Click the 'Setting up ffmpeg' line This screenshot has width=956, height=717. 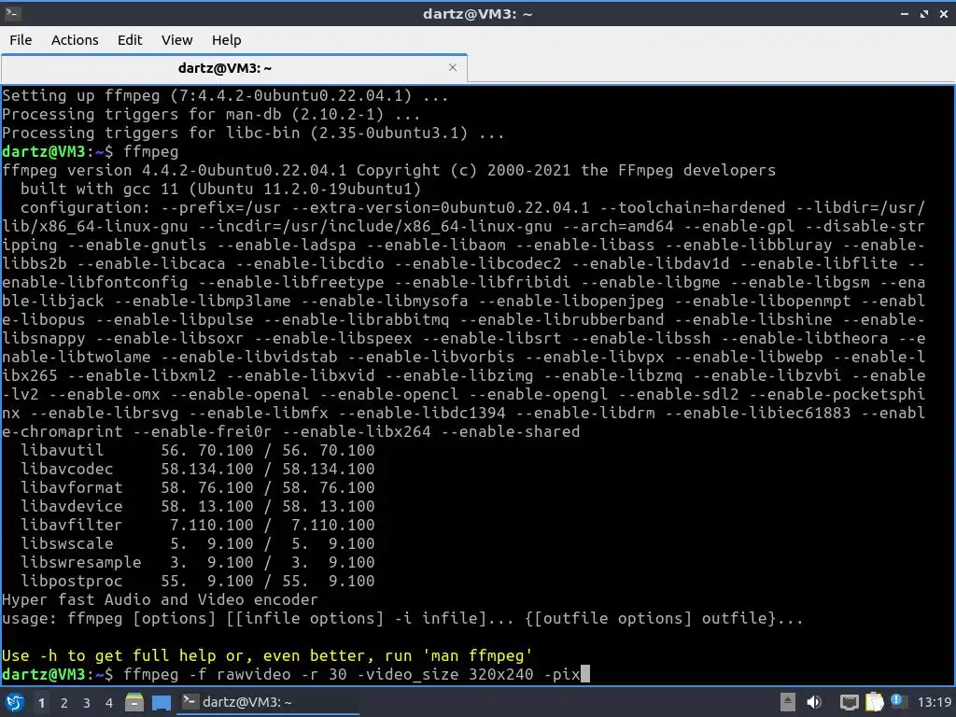pos(225,96)
